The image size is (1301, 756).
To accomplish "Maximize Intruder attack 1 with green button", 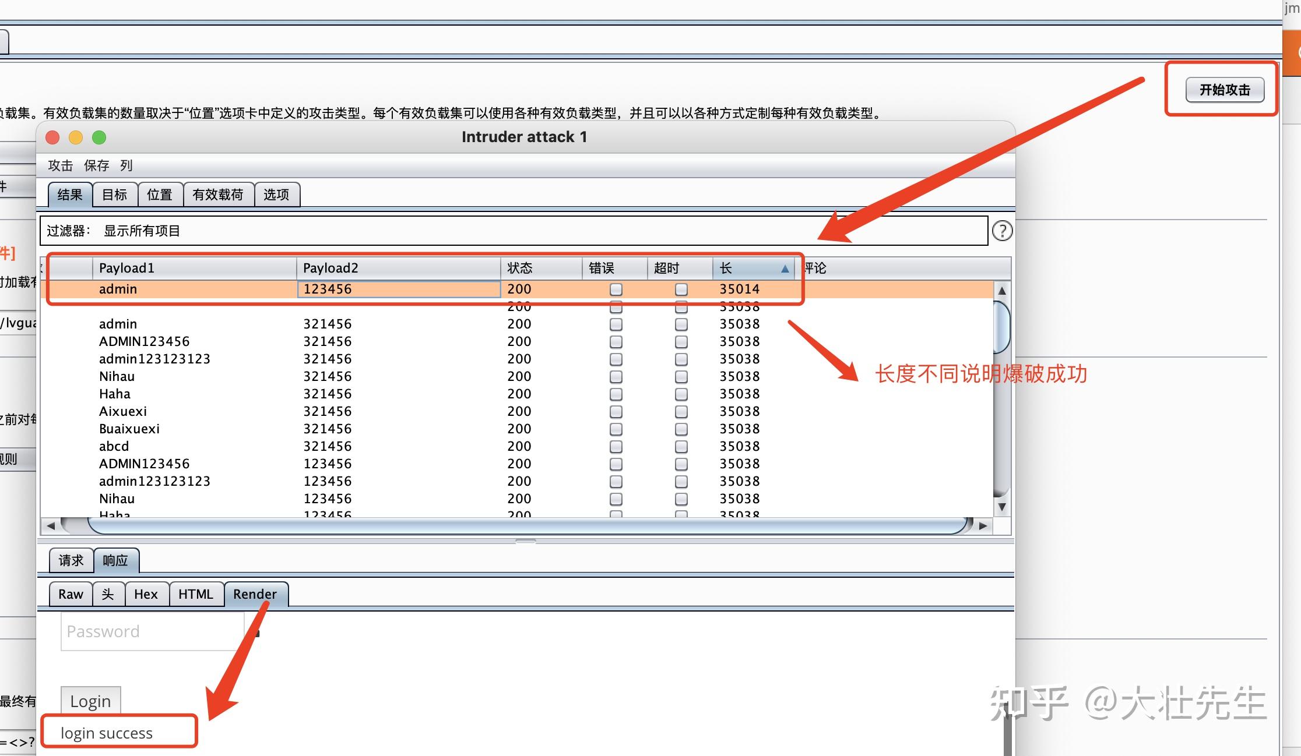I will (x=99, y=137).
